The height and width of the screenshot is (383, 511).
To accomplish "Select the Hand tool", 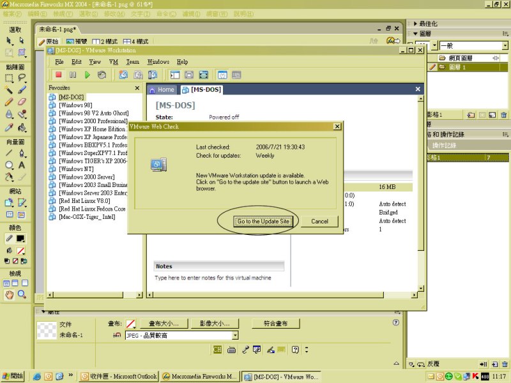I will (x=9, y=295).
